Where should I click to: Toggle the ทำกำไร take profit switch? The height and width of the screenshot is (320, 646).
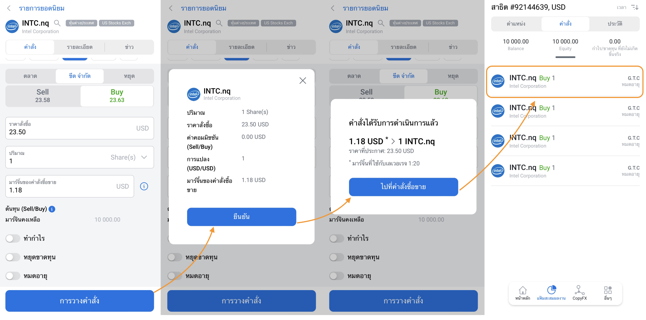coord(13,238)
